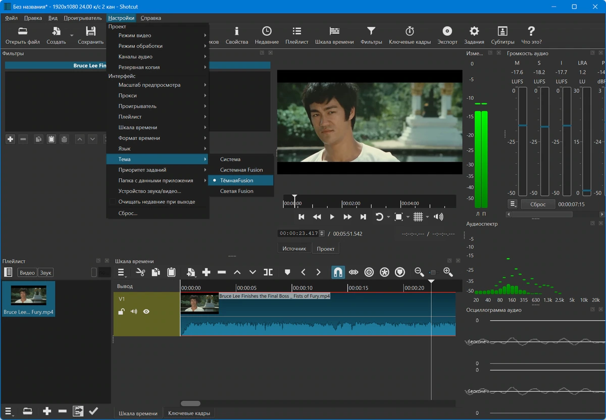
Task: Click the Сброс button in loudness panel
Action: click(538, 204)
